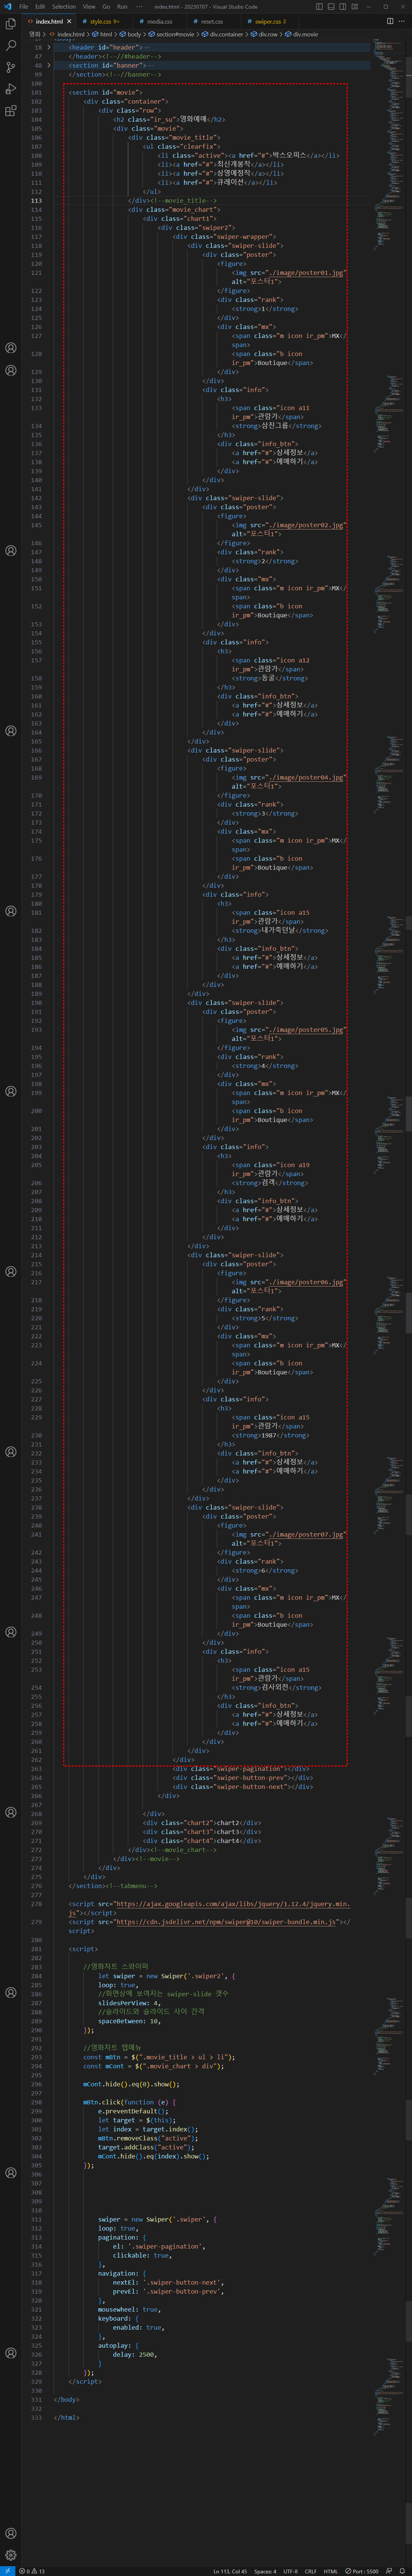The height and width of the screenshot is (2576, 412).
Task: Open editor More Actions ellipsis
Action: pos(402,21)
